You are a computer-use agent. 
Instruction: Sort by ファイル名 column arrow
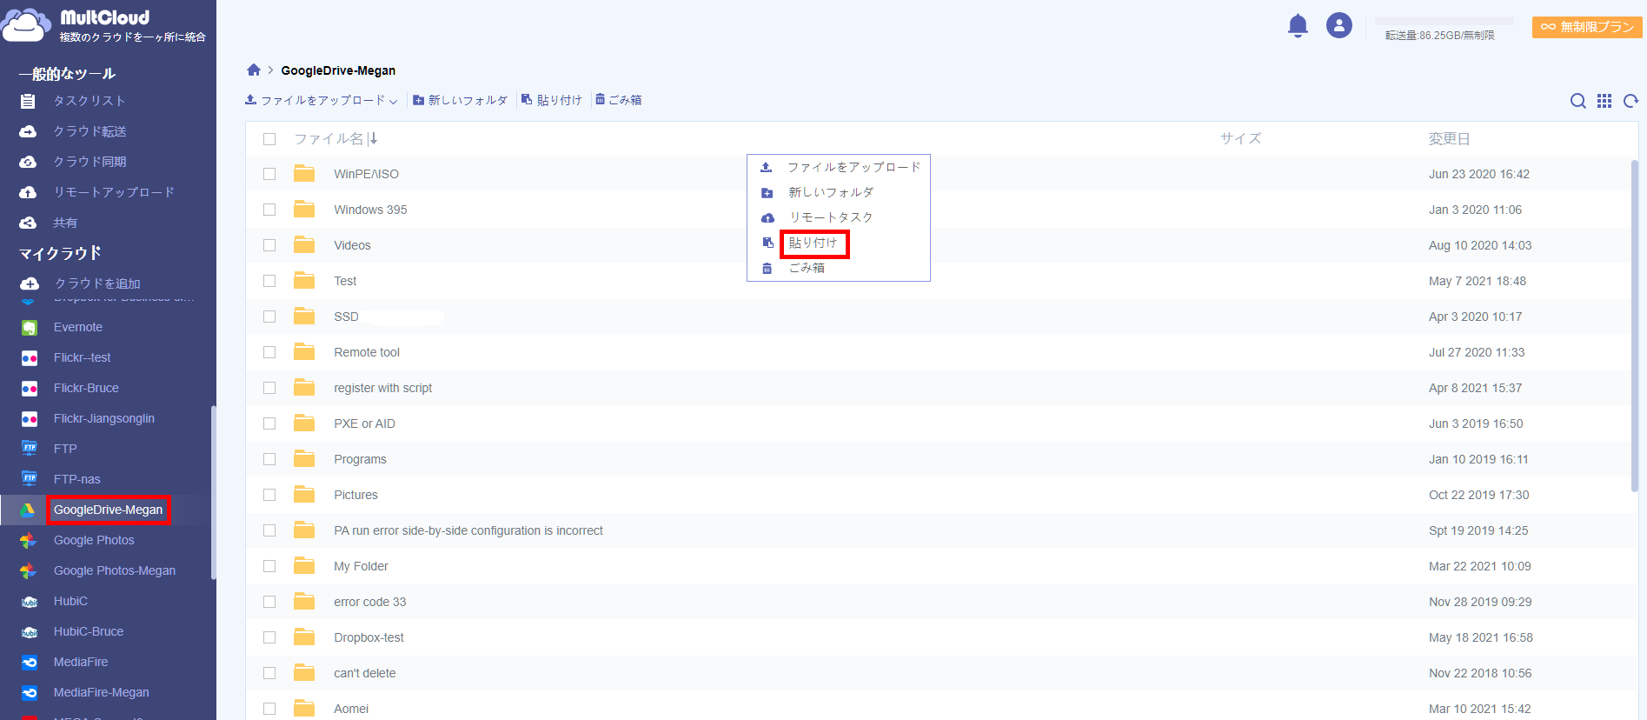[373, 139]
